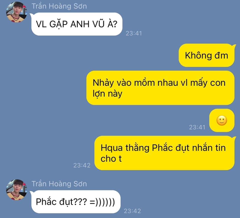Click the 23:41 timestamp beside the emoji

click(197, 127)
